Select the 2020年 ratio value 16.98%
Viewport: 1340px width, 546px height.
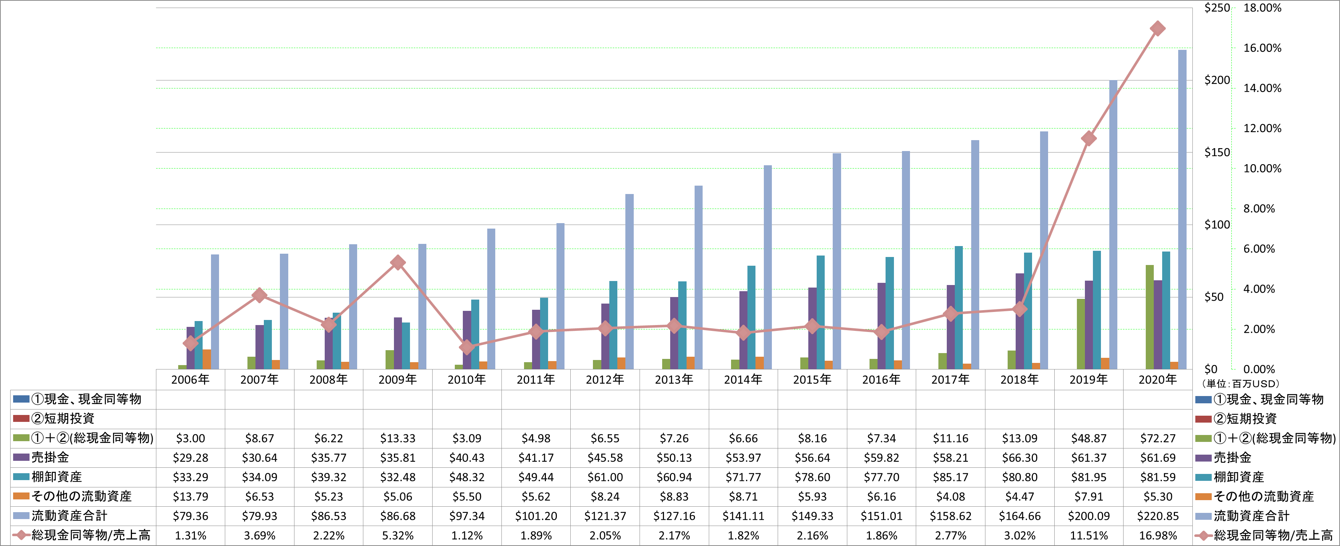[x=1157, y=535]
